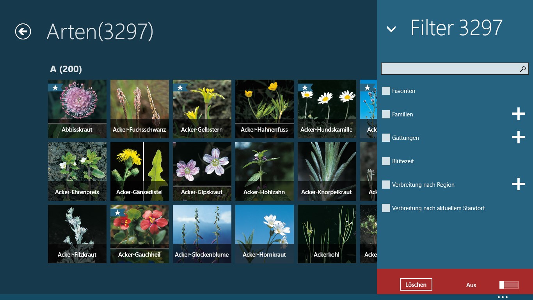The width and height of the screenshot is (533, 300).
Task: Click into the filter search field
Action: click(x=449, y=69)
